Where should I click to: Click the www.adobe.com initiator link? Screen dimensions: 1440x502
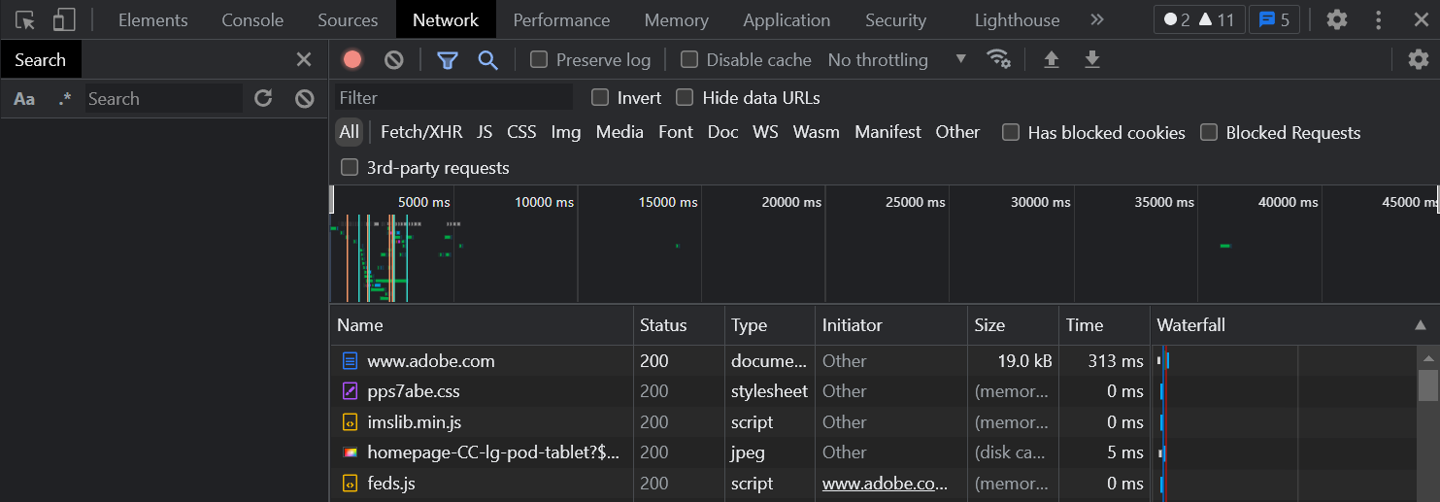click(x=884, y=484)
